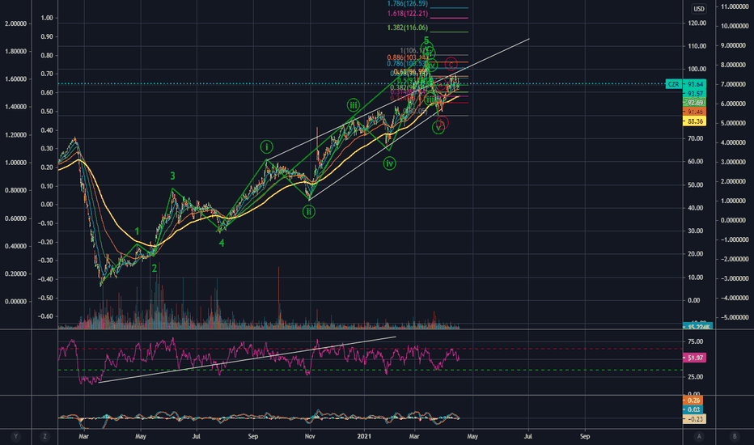
Task: Click the 60.00 price scale value
Action: pos(697,162)
